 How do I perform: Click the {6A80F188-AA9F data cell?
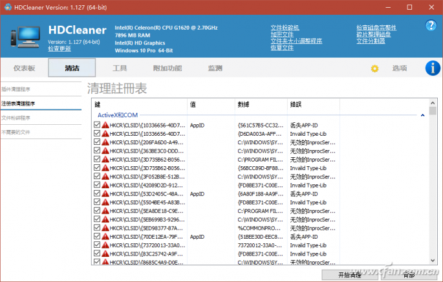[260, 194]
